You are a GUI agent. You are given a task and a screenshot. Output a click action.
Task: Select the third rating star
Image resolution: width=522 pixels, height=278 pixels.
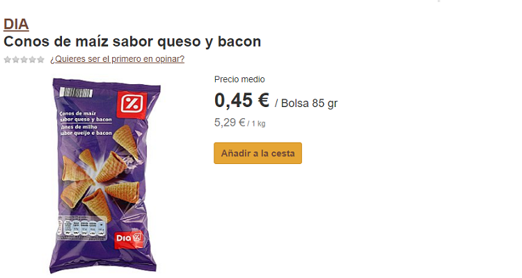24,60
